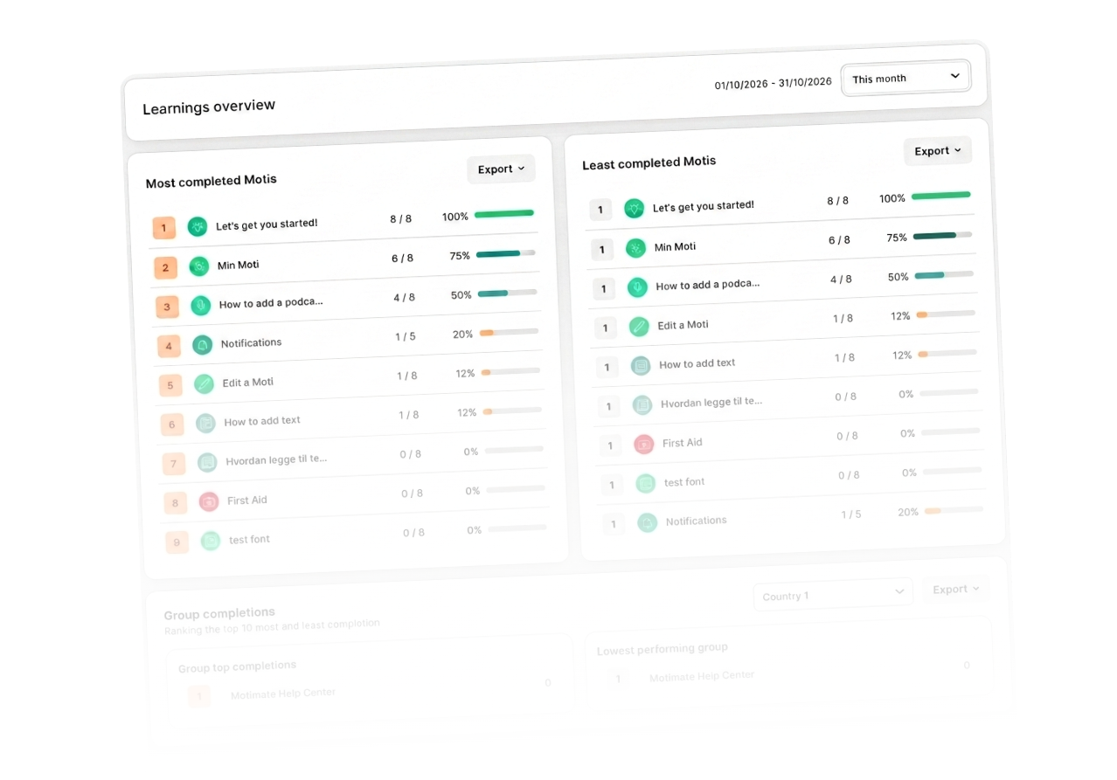
Task: Click the date range 01/10/2026 - 31/10/2026
Action: click(774, 84)
